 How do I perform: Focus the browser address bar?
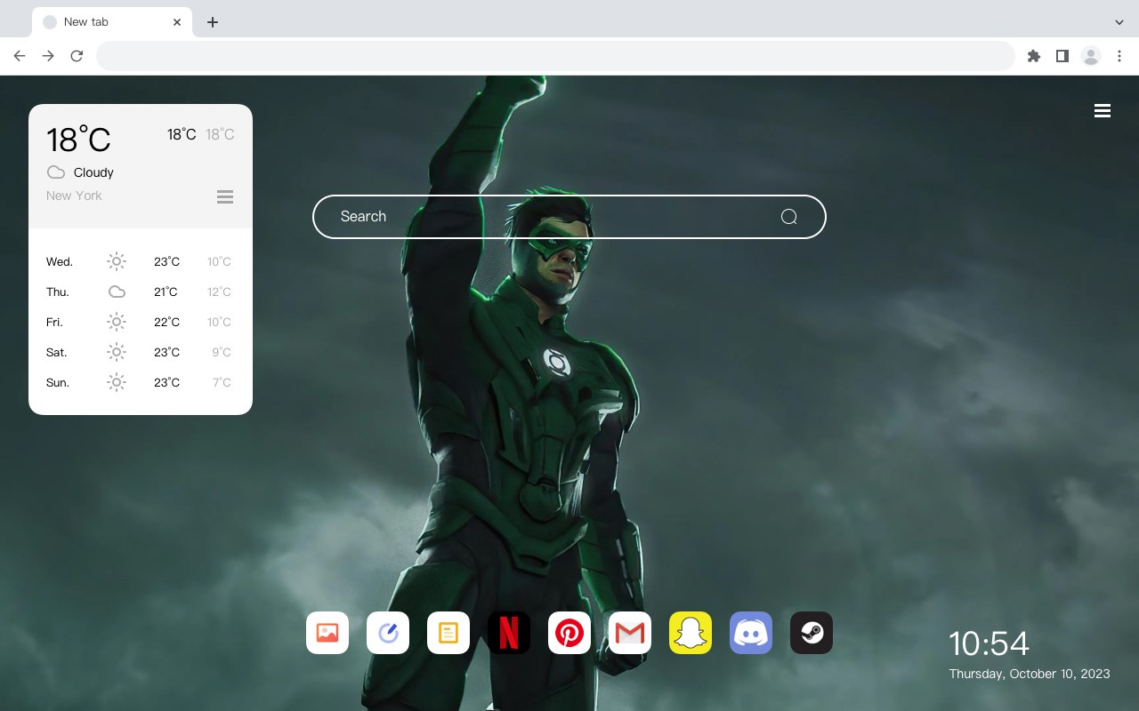[555, 56]
